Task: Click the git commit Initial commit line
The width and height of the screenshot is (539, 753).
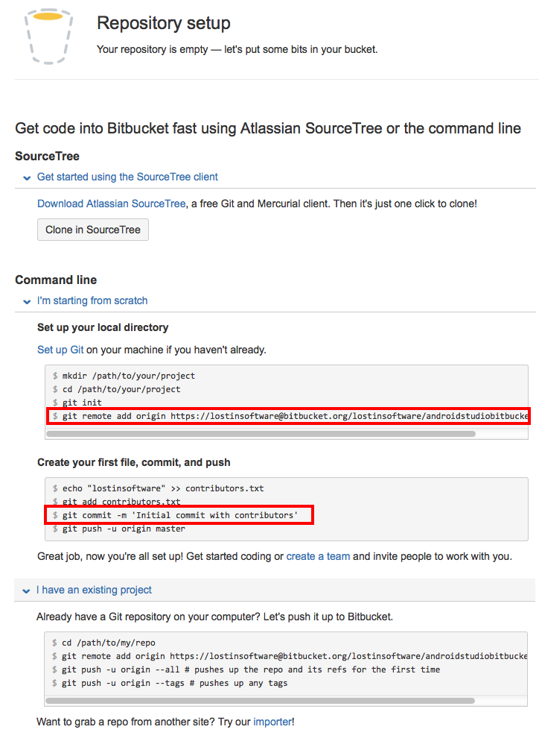Action: point(179,515)
